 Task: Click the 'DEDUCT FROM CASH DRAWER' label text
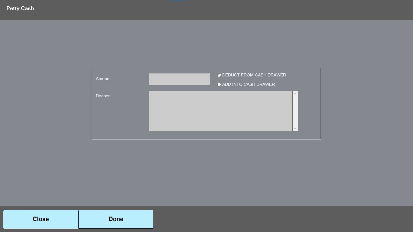coord(254,75)
